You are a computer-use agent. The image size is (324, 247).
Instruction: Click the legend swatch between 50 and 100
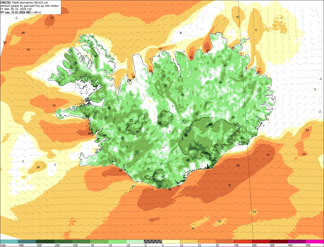coord(225,241)
